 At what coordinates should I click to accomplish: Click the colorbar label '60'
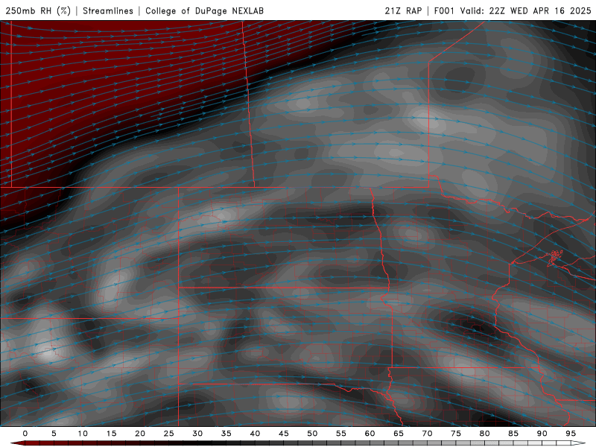[x=370, y=434]
